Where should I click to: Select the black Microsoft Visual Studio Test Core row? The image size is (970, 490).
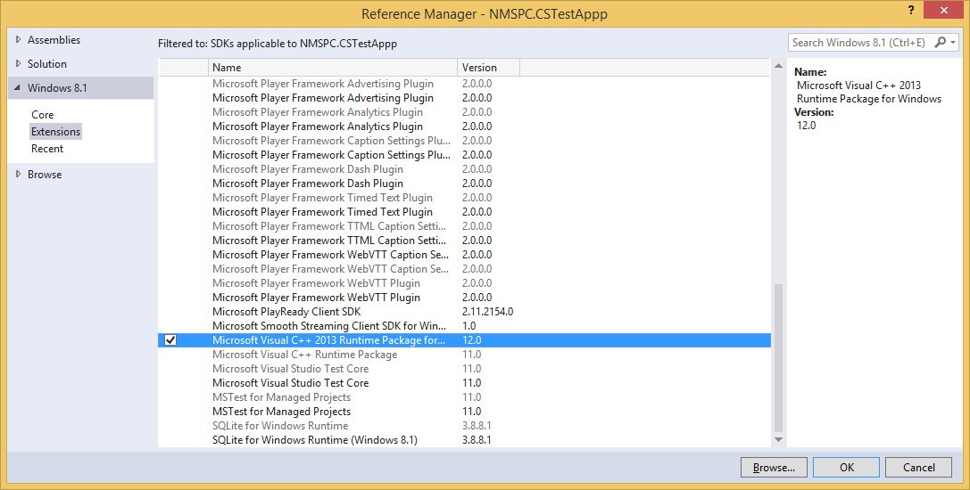[x=464, y=383]
